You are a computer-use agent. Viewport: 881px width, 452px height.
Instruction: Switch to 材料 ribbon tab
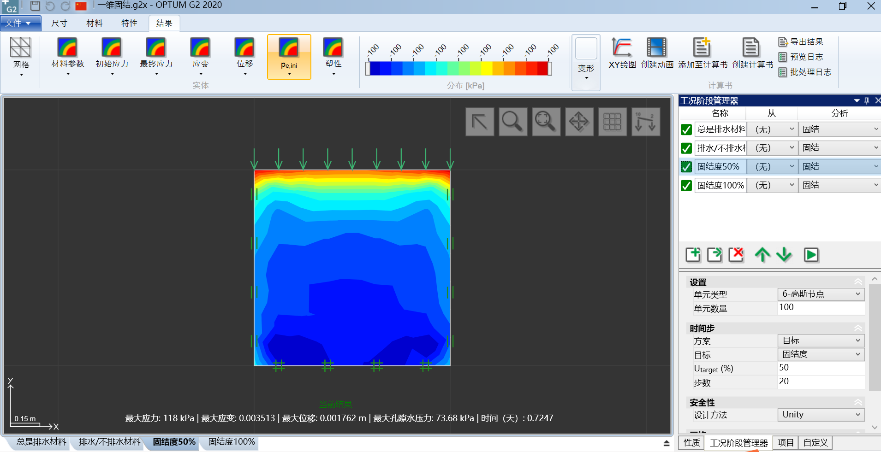coord(95,23)
